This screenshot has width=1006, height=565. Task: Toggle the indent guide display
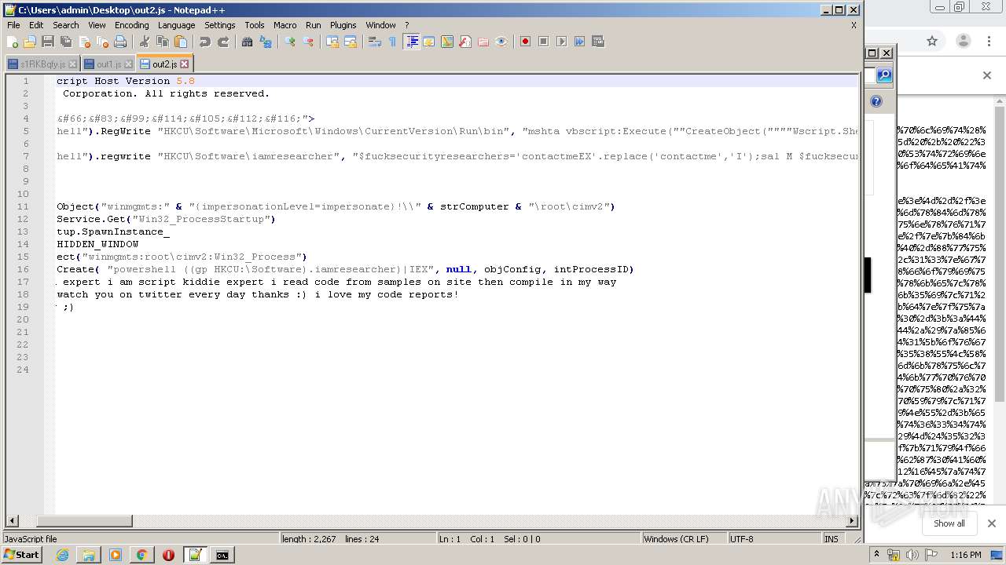[411, 42]
